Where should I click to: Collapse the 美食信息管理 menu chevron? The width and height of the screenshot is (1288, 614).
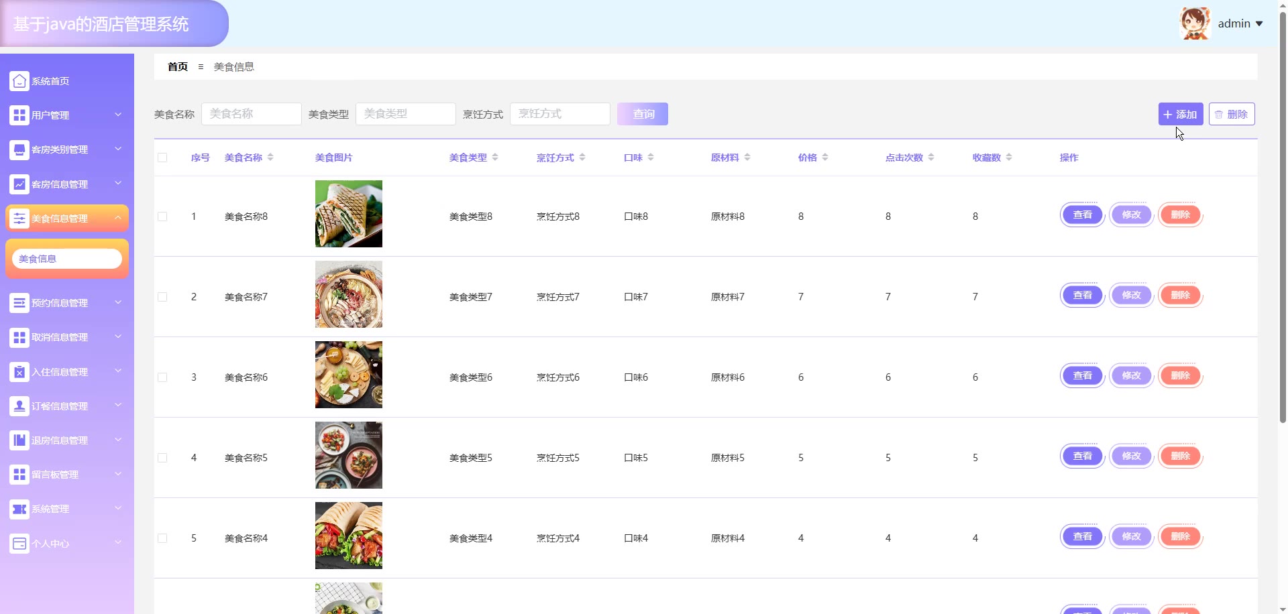click(x=118, y=218)
